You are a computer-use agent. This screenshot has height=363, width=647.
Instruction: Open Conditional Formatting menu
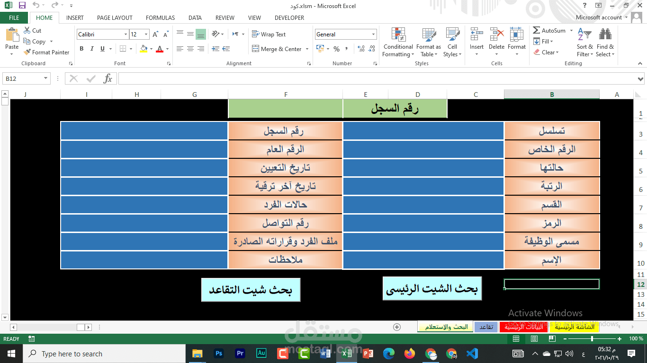398,42
